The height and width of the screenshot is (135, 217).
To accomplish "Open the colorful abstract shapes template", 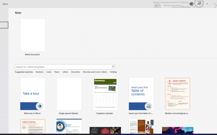I will click(178, 130).
